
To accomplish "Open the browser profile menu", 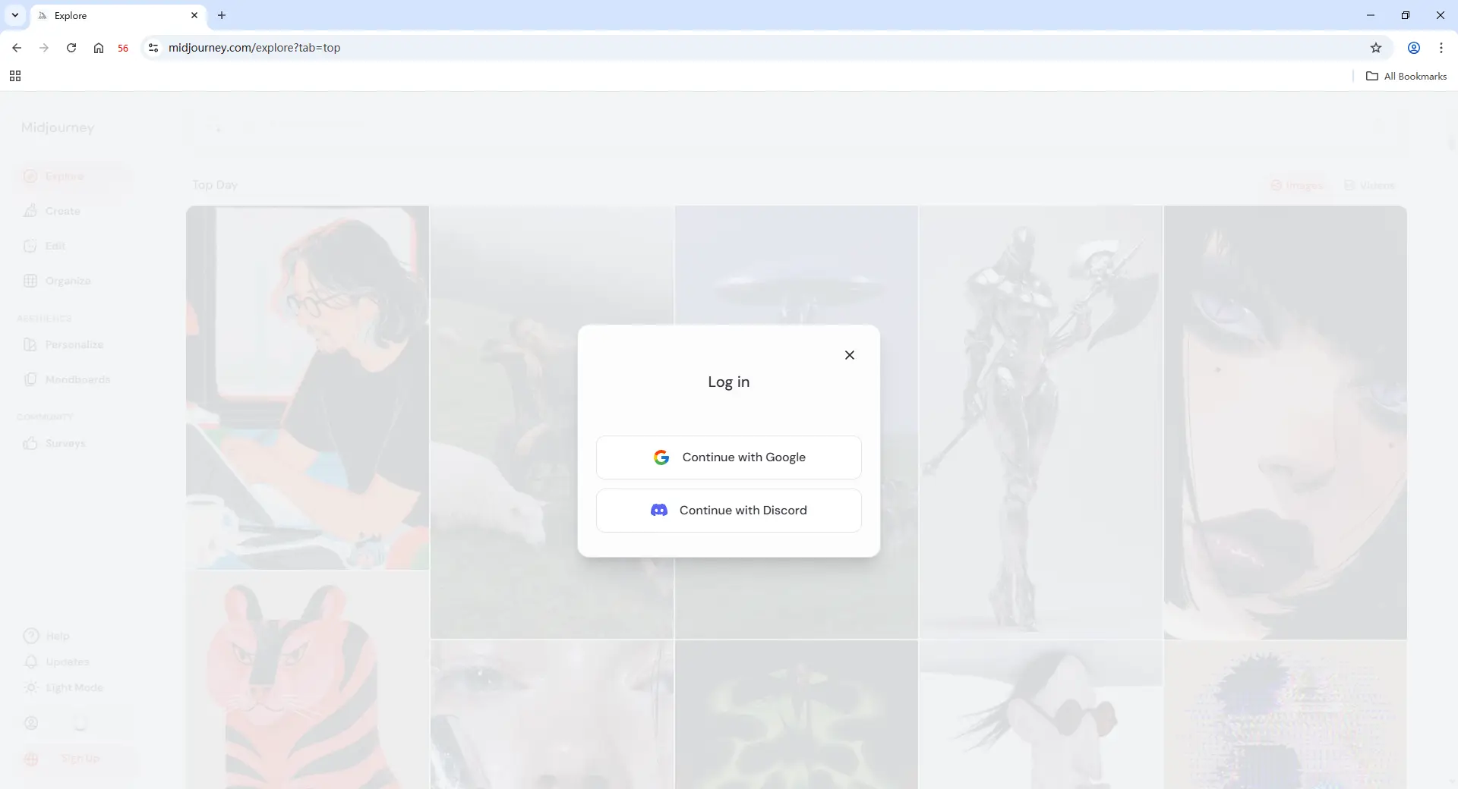I will (1414, 48).
